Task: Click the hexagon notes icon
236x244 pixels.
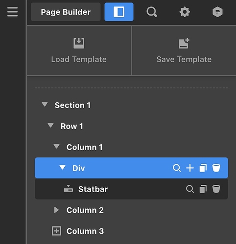Action: tap(217, 12)
